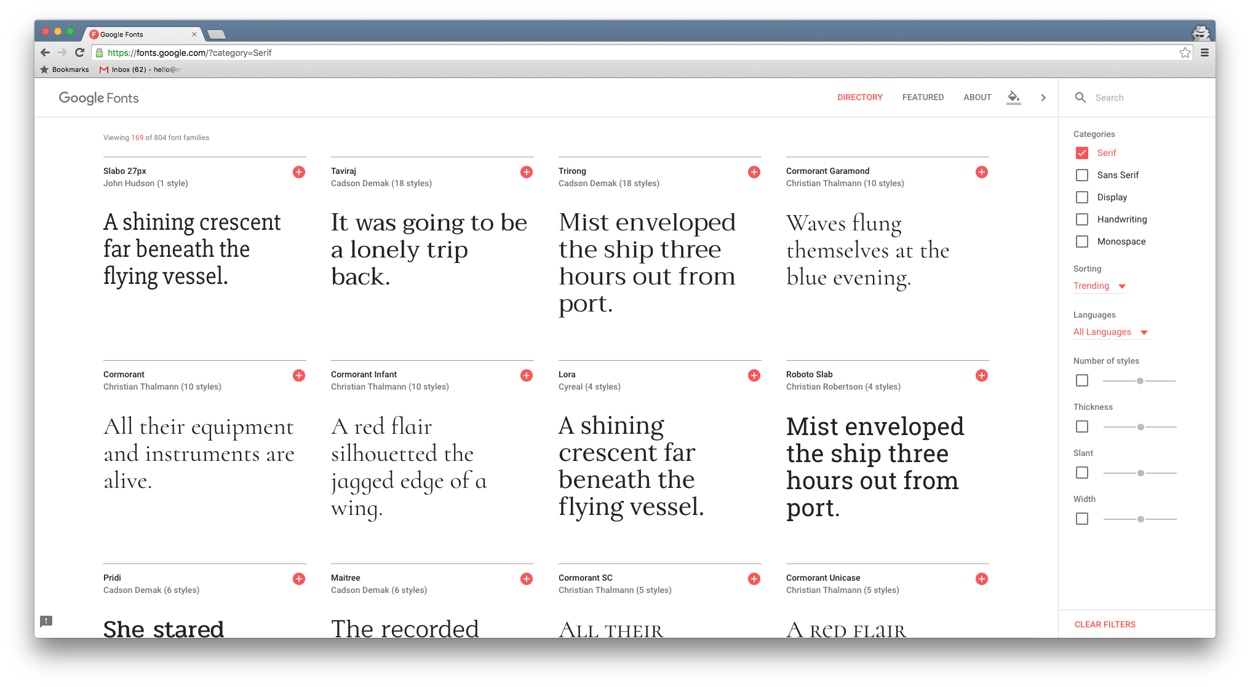Add Cormorant SC with plus icon
The image size is (1250, 687).
(x=754, y=579)
